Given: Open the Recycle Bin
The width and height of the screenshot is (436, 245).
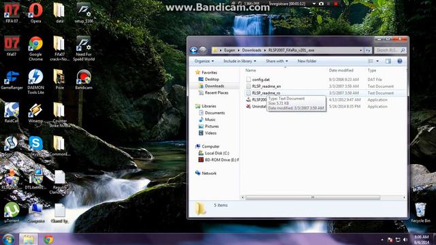Looking at the screenshot, I should (x=420, y=213).
